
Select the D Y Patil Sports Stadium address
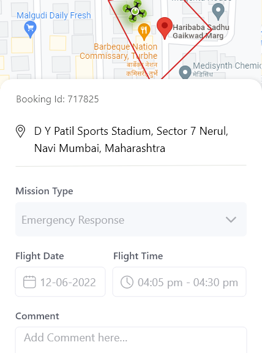131,140
